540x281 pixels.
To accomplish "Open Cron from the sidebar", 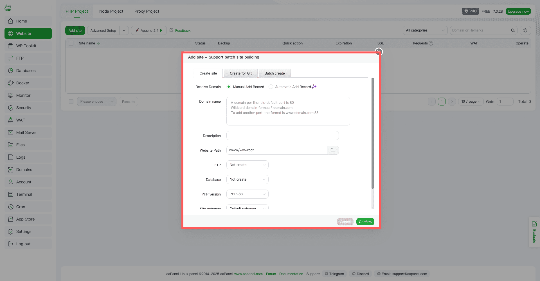I will [21, 207].
